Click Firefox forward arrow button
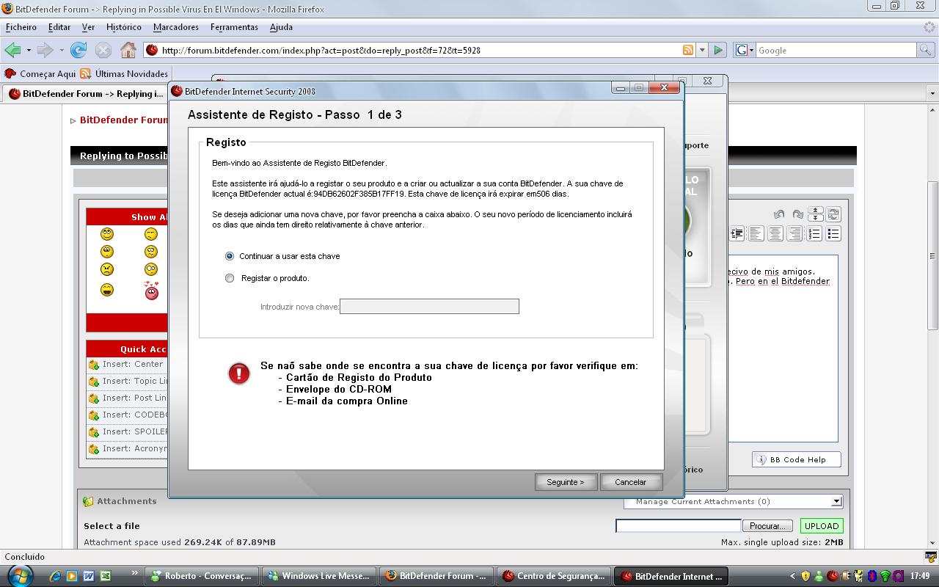This screenshot has height=587, width=939. pyautogui.click(x=45, y=50)
